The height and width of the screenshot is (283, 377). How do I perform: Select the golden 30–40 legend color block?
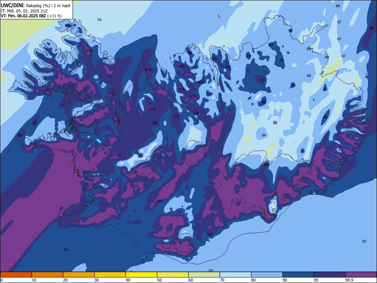(x=110, y=275)
